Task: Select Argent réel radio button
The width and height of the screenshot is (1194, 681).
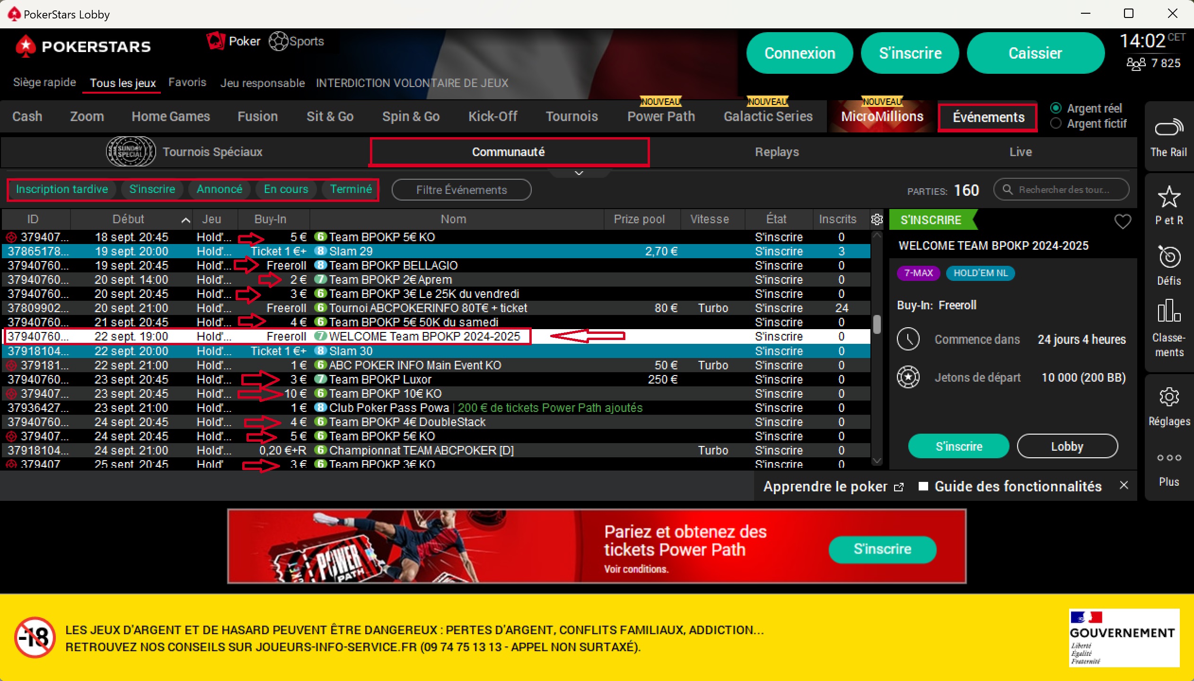Action: (1055, 108)
